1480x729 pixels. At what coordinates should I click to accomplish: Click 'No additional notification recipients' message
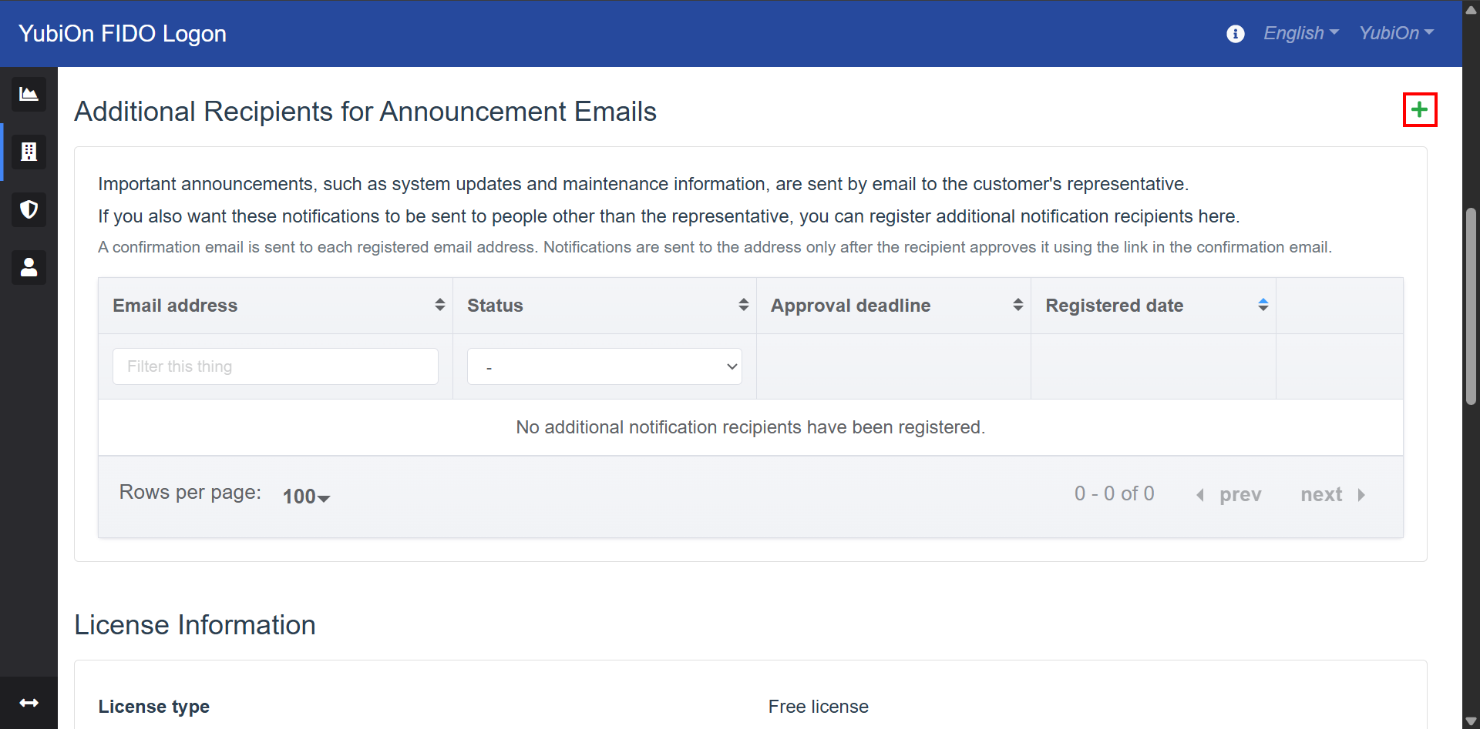(x=751, y=427)
